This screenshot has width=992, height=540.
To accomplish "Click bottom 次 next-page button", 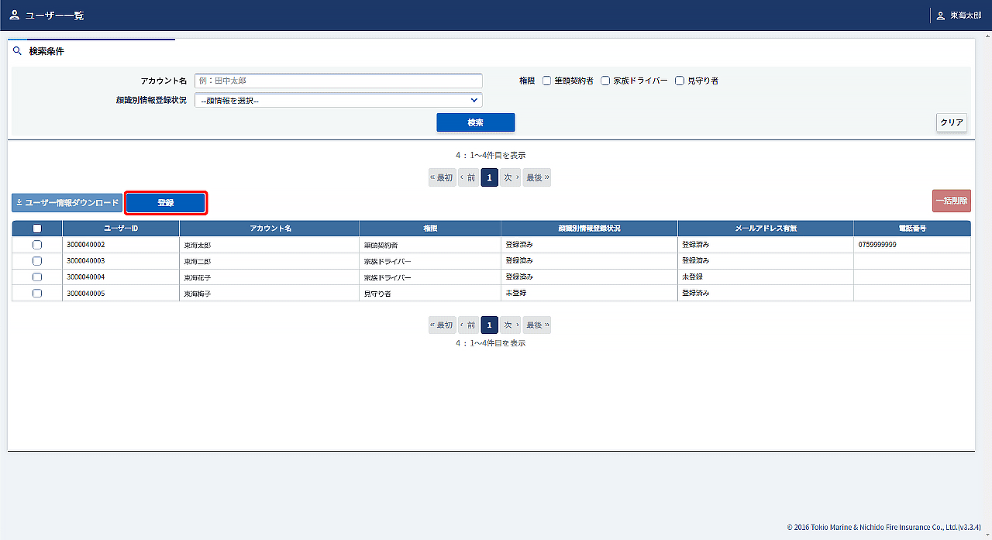I will pyautogui.click(x=510, y=325).
